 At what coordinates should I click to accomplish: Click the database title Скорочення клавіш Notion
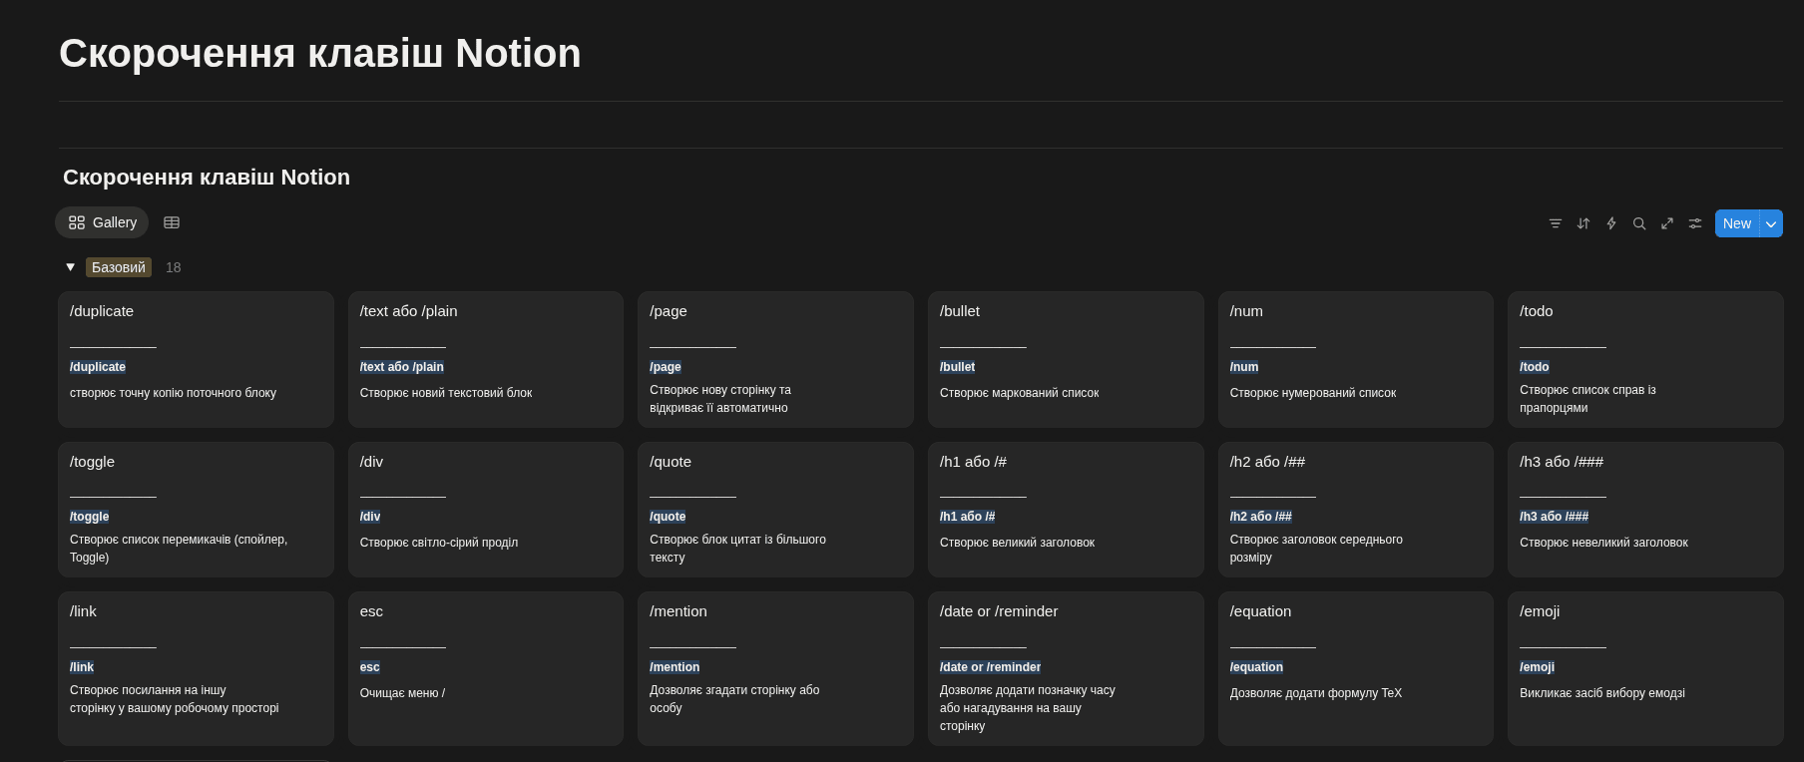207,178
